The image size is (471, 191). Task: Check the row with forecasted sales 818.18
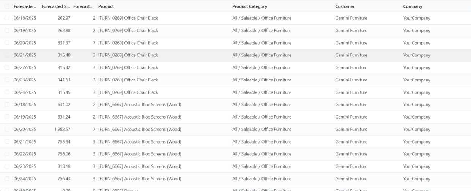coord(7,166)
